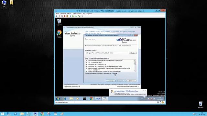Select 'Microsoft .NET Framework 4' list row
Viewport: 207px width, 116px height.
tap(97, 64)
